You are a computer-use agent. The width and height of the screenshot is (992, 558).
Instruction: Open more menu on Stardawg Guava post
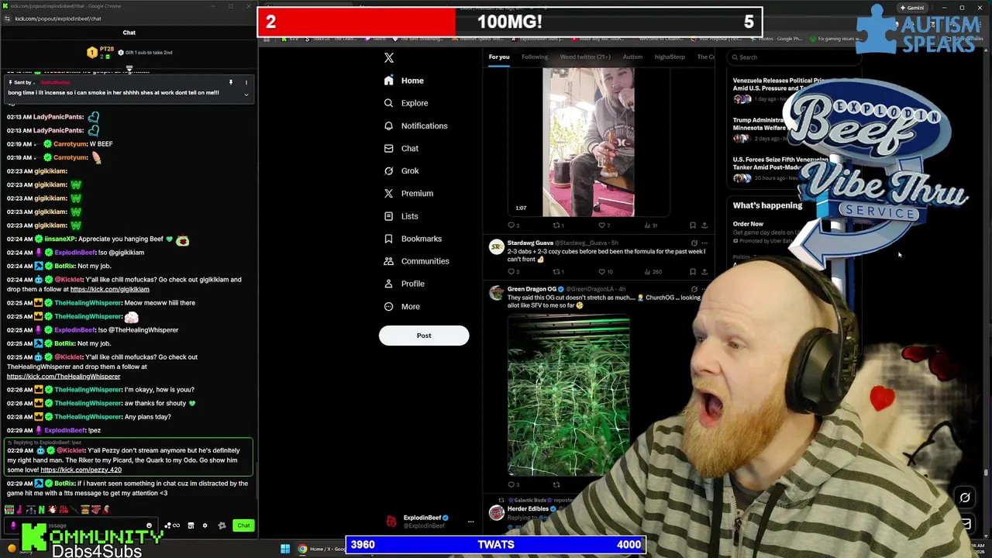pyautogui.click(x=704, y=243)
